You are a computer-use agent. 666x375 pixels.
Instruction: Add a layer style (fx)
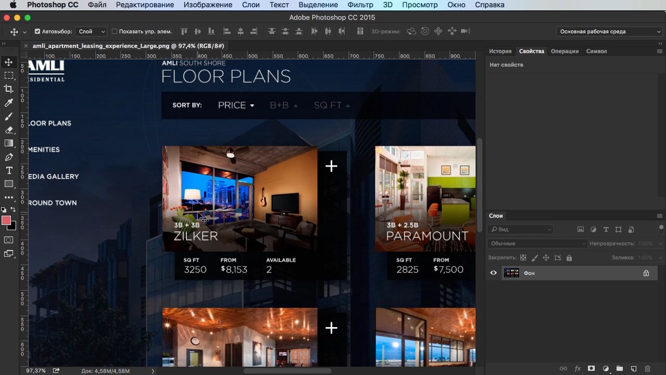[578, 369]
